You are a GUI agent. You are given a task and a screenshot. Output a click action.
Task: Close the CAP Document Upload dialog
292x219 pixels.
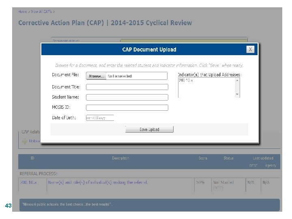point(250,49)
